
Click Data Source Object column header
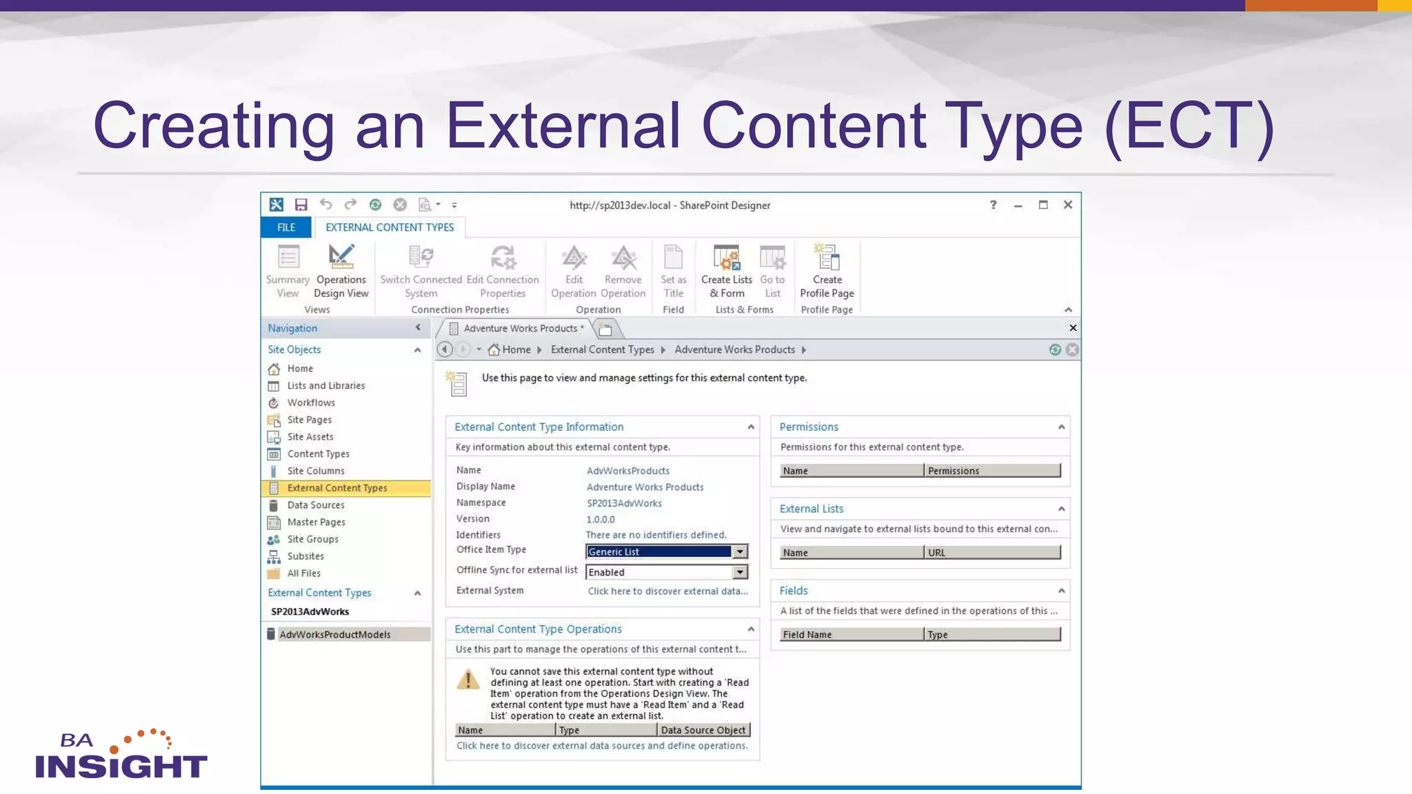click(x=703, y=730)
